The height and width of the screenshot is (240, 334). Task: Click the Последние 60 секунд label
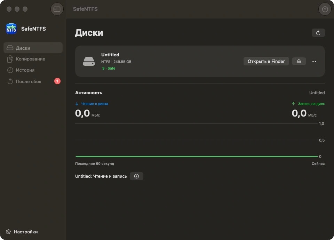(x=95, y=163)
